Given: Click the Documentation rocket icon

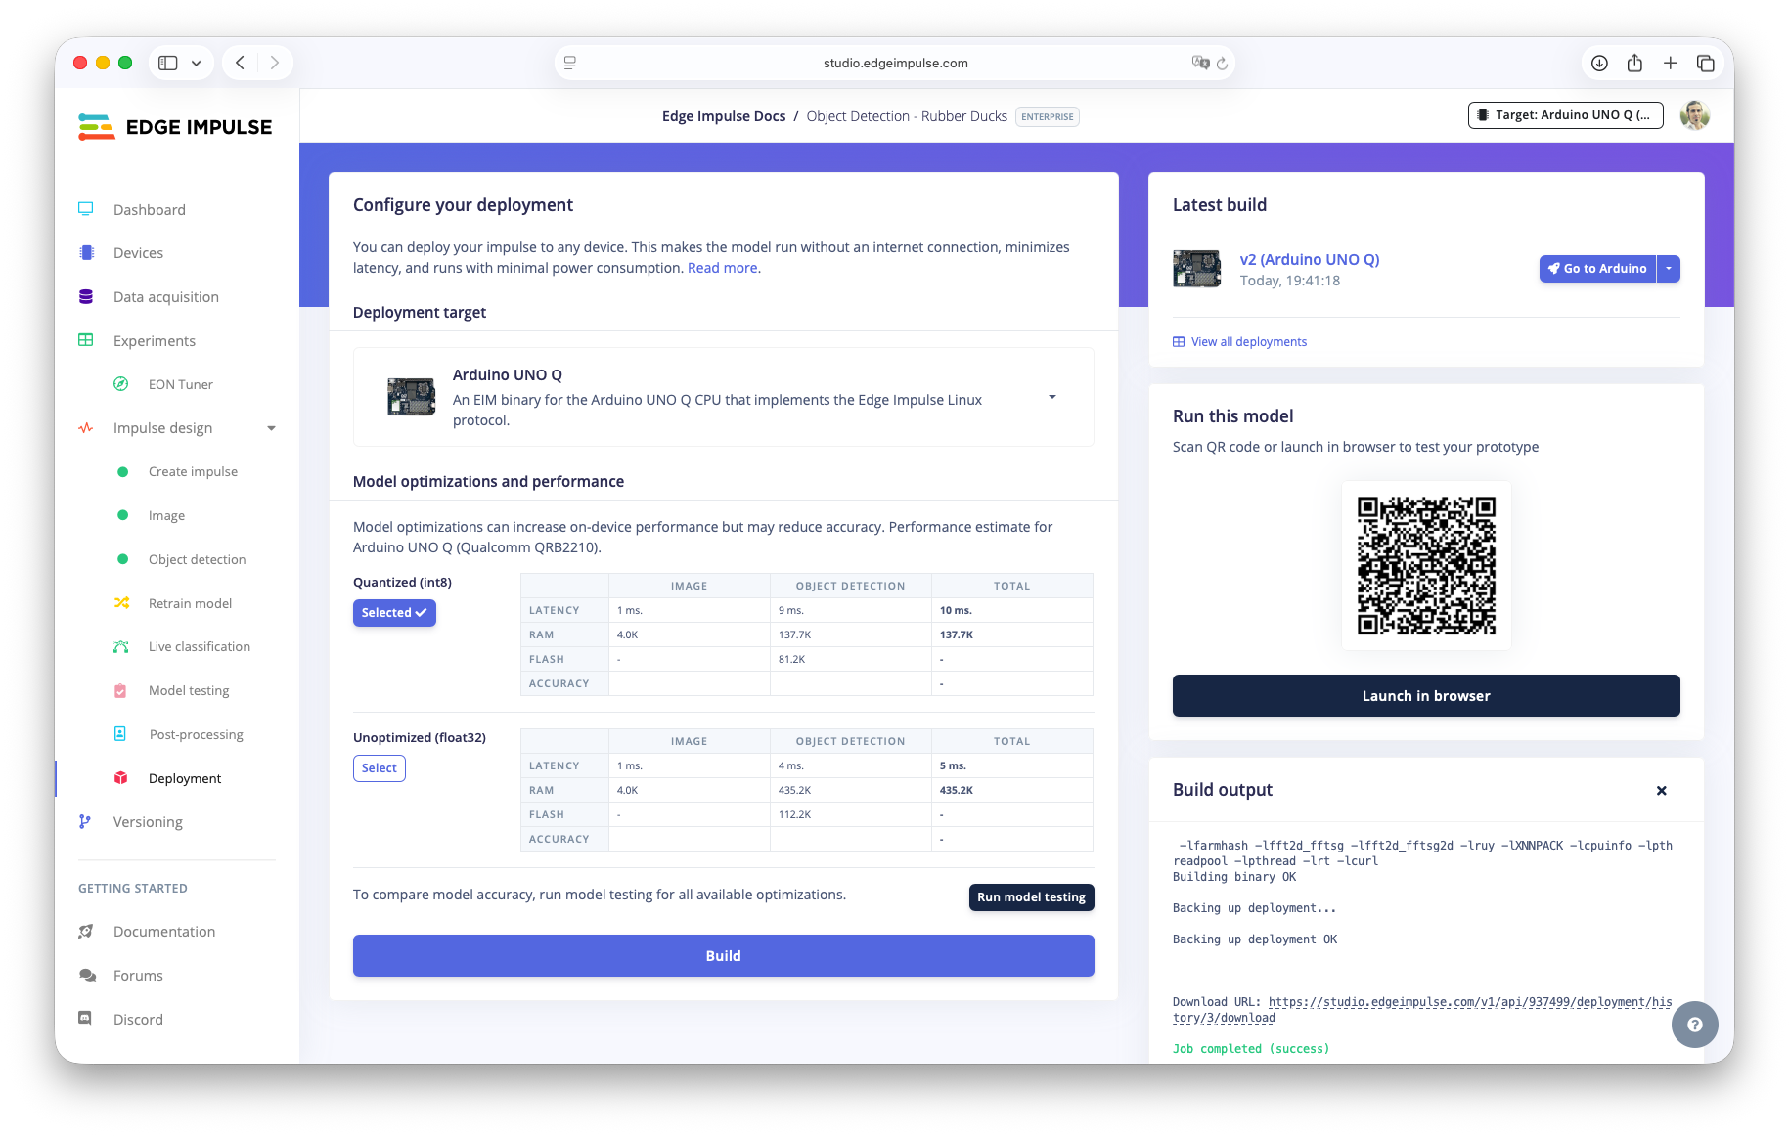Looking at the screenshot, I should [86, 932].
